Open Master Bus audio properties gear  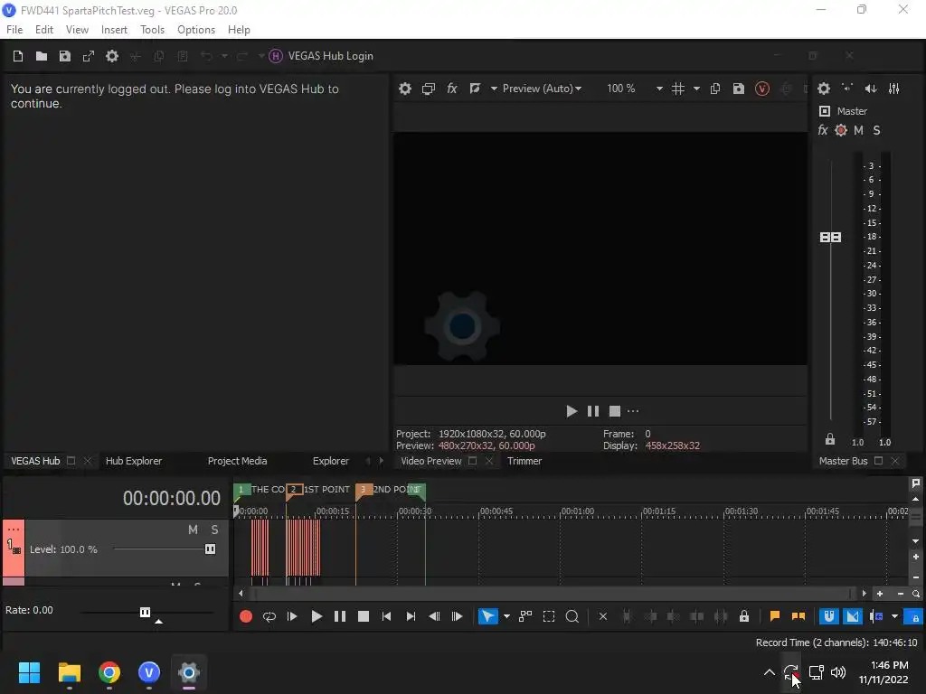coord(824,89)
